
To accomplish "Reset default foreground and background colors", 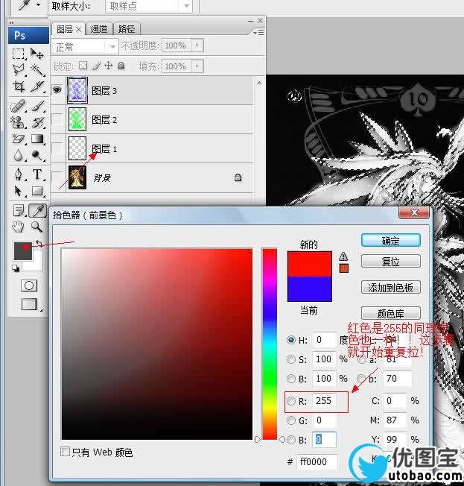I will (16, 268).
